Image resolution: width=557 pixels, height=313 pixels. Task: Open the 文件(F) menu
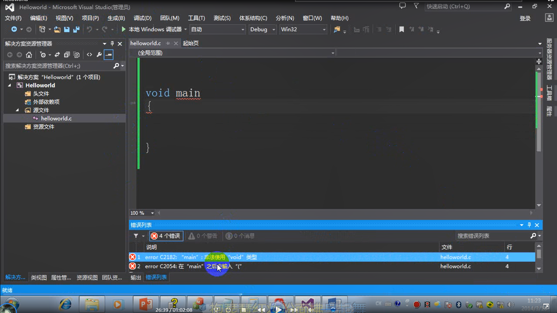(13, 18)
